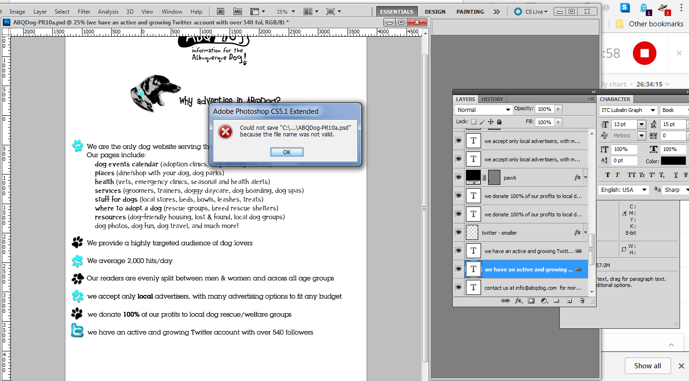The width and height of the screenshot is (689, 381).
Task: Switch to the DESIGN workspace
Action: [x=435, y=12]
